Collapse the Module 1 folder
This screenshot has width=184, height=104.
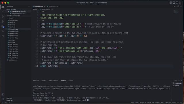(x=11, y=18)
